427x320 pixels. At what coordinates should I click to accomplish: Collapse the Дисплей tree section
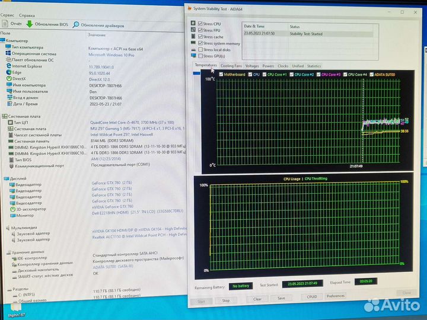pyautogui.click(x=7, y=178)
